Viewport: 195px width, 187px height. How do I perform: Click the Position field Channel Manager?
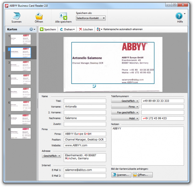[x=85, y=140]
